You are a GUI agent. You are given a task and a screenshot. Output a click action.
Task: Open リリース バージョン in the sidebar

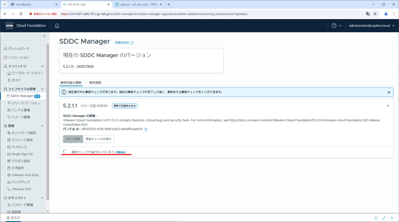click(23, 103)
